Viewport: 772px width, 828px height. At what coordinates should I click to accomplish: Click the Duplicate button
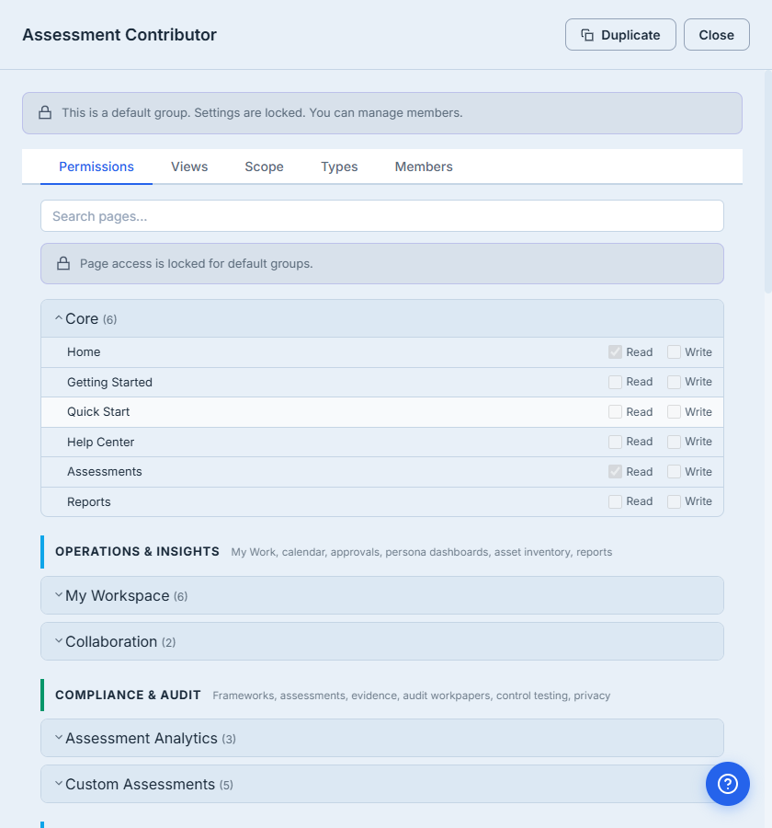tap(620, 35)
